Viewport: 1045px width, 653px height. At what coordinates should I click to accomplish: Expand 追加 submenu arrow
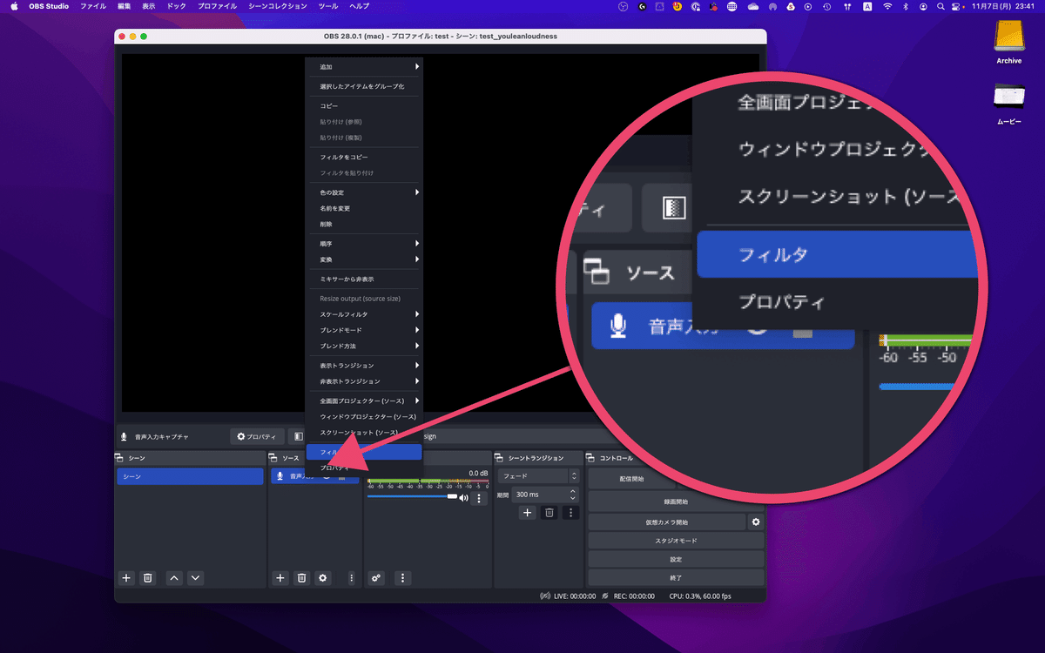417,67
